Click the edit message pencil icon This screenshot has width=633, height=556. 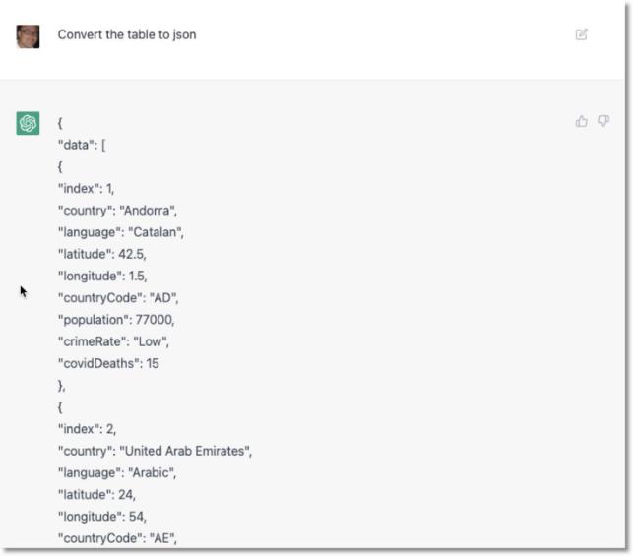(582, 34)
